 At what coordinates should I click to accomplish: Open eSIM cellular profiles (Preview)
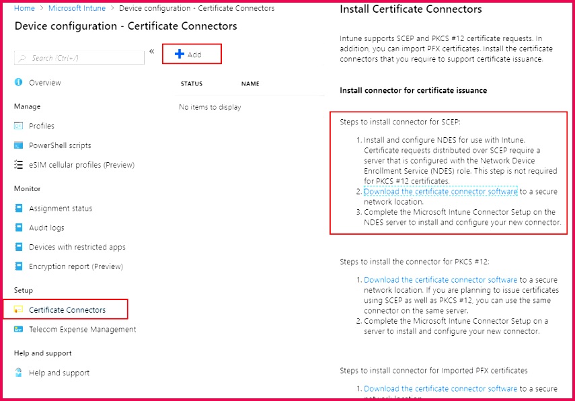click(82, 165)
